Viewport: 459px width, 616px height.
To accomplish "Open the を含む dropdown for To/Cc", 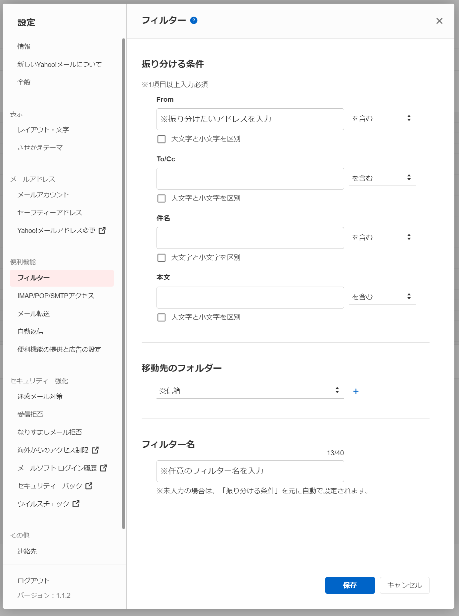I will pos(382,178).
